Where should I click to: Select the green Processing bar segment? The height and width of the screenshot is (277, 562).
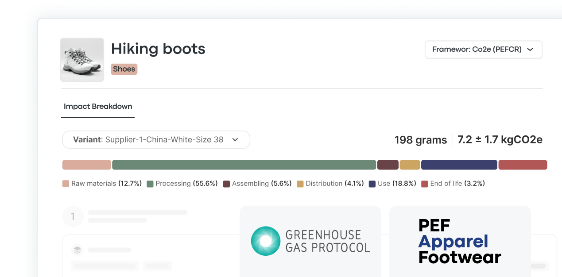244,165
